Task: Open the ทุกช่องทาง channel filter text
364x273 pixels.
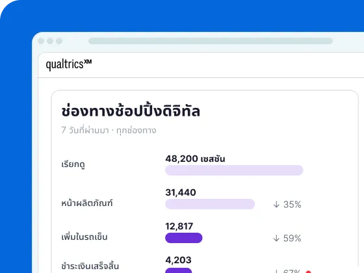Action: click(136, 131)
